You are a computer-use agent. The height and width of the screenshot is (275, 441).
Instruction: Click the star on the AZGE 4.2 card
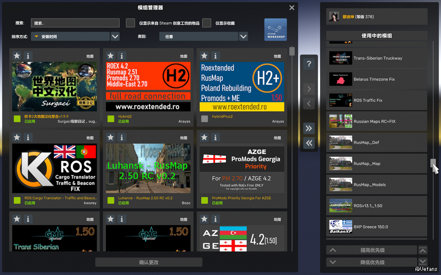coord(204,219)
